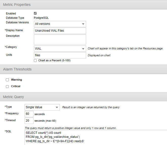Click the Critical label text
Screen dimensions: 167x145
(x=16, y=86)
